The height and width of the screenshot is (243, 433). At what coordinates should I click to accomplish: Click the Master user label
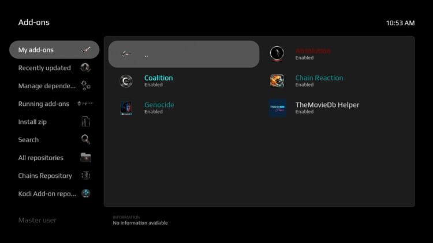(x=38, y=220)
